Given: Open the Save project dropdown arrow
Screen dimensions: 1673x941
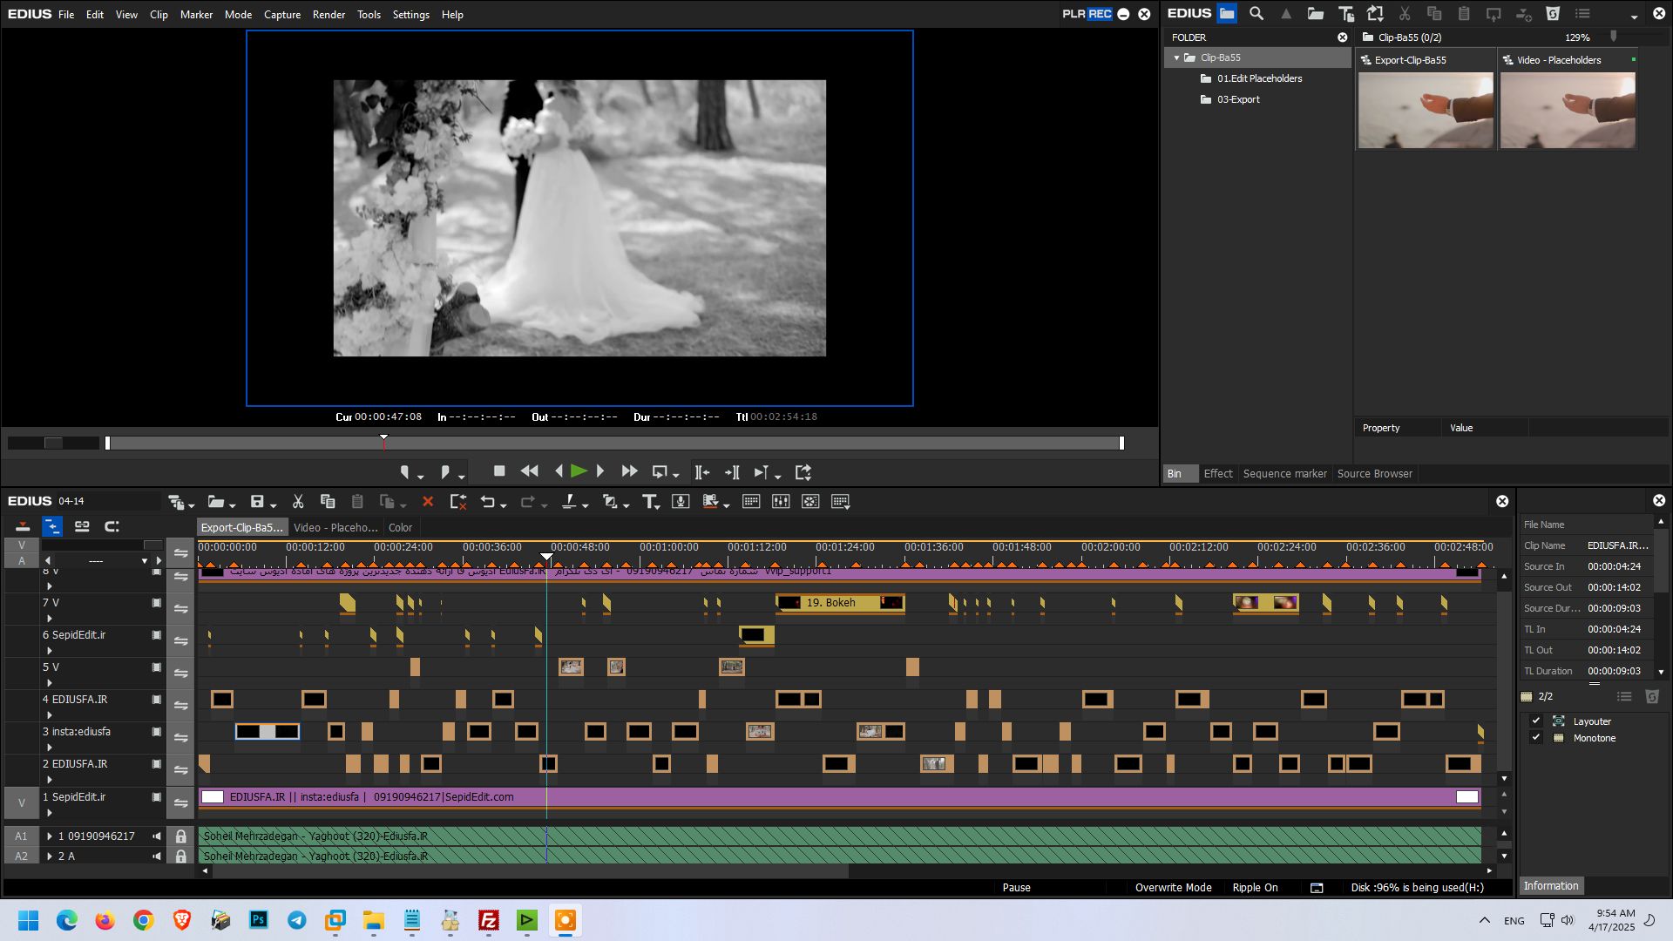Looking at the screenshot, I should [274, 505].
